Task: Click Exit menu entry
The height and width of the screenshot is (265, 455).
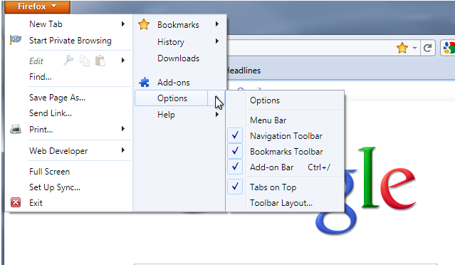Action: pos(36,202)
